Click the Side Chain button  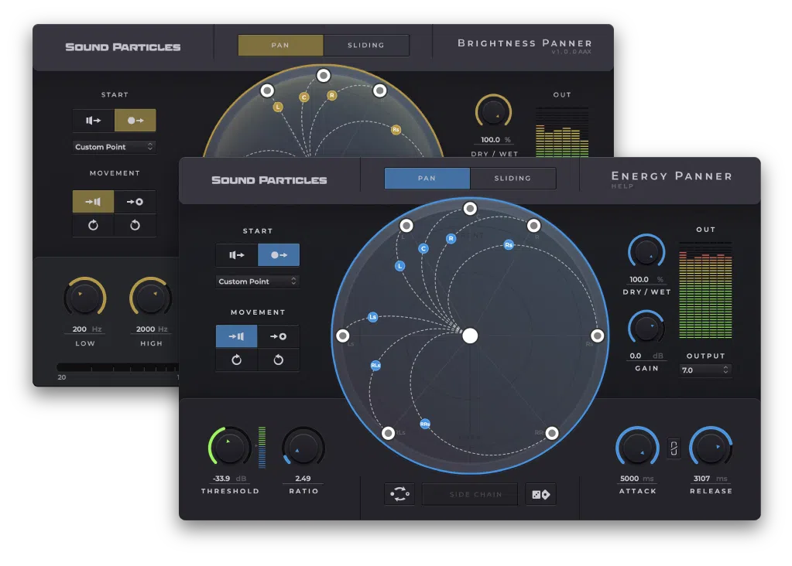click(x=470, y=495)
